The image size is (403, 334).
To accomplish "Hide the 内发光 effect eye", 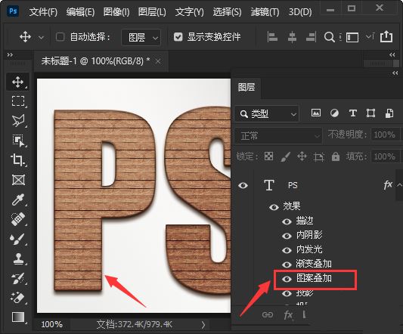I will [x=287, y=250].
